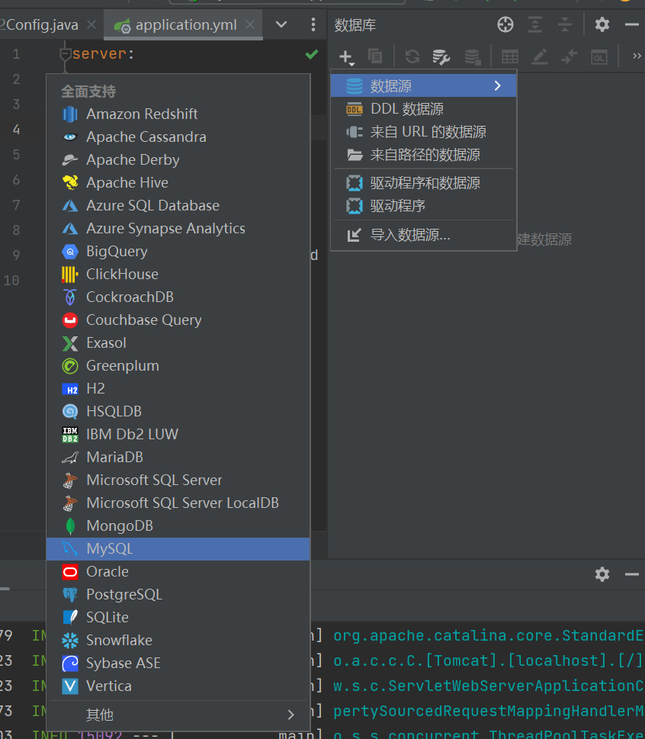The image size is (645, 739).
Task: Select H2 data source
Action: (178, 388)
